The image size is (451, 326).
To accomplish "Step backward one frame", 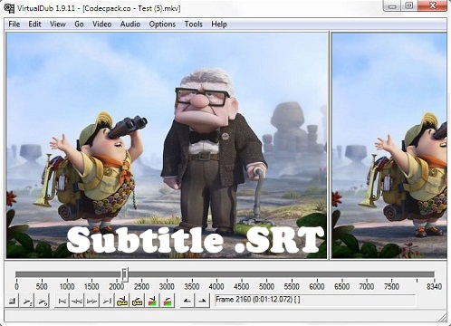I will click(77, 301).
